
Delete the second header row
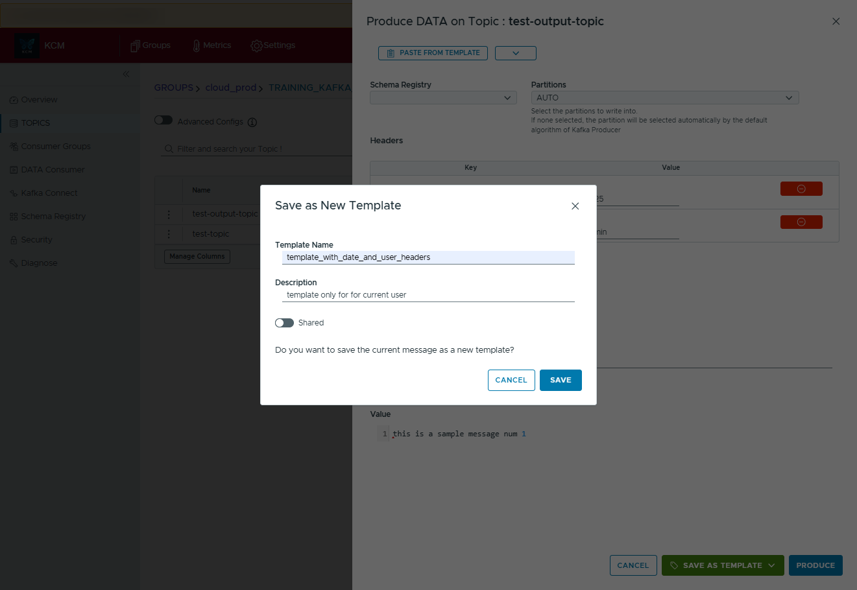tap(801, 222)
